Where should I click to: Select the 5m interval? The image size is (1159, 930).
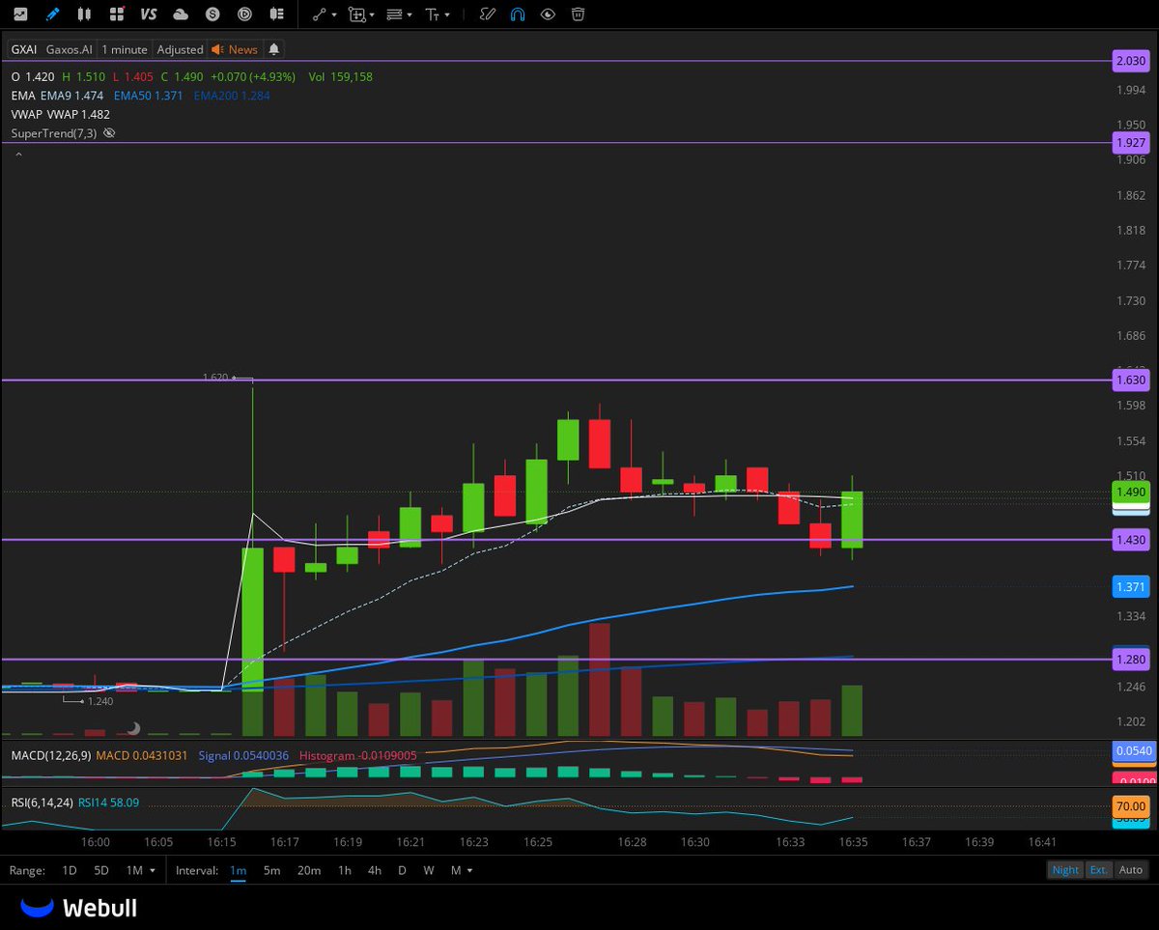pyautogui.click(x=271, y=870)
